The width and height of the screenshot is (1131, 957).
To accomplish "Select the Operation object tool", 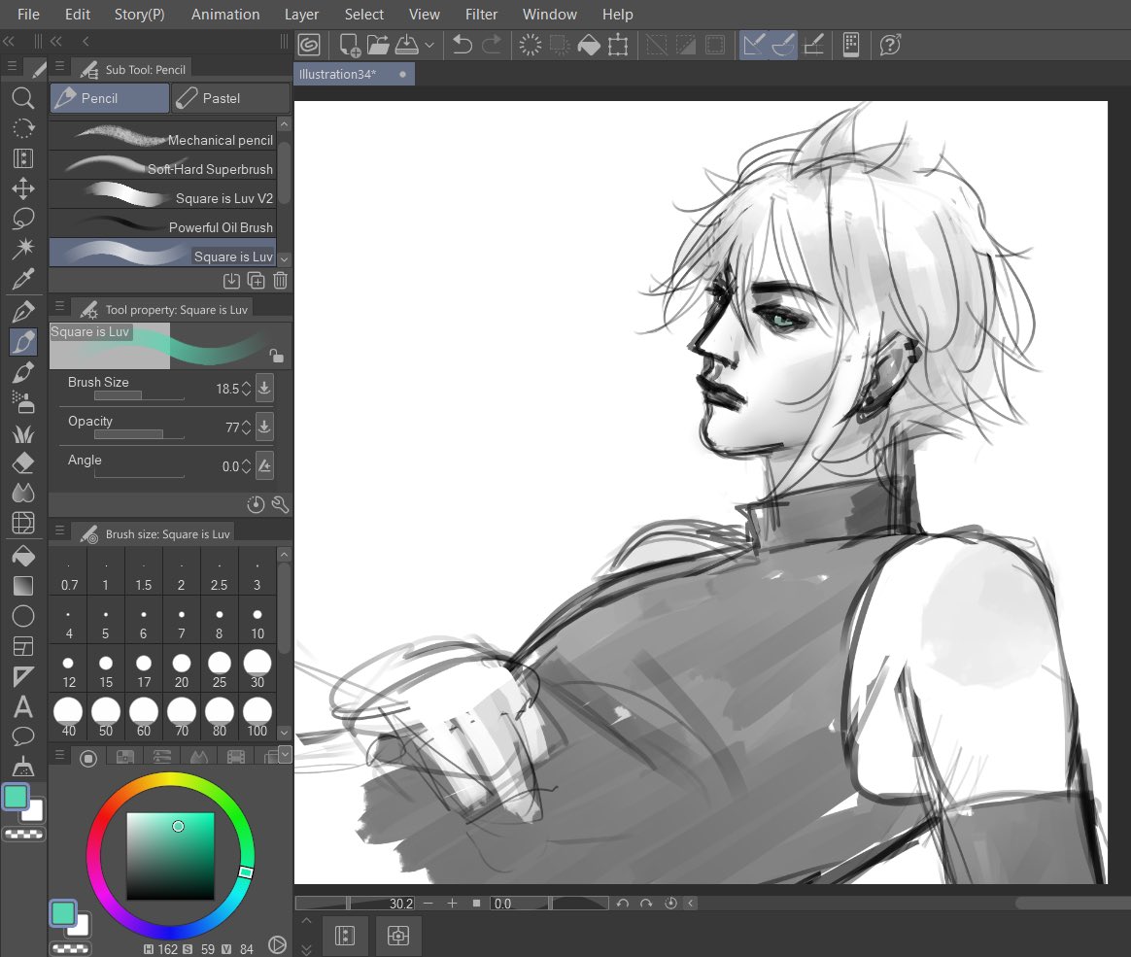I will pos(23,158).
